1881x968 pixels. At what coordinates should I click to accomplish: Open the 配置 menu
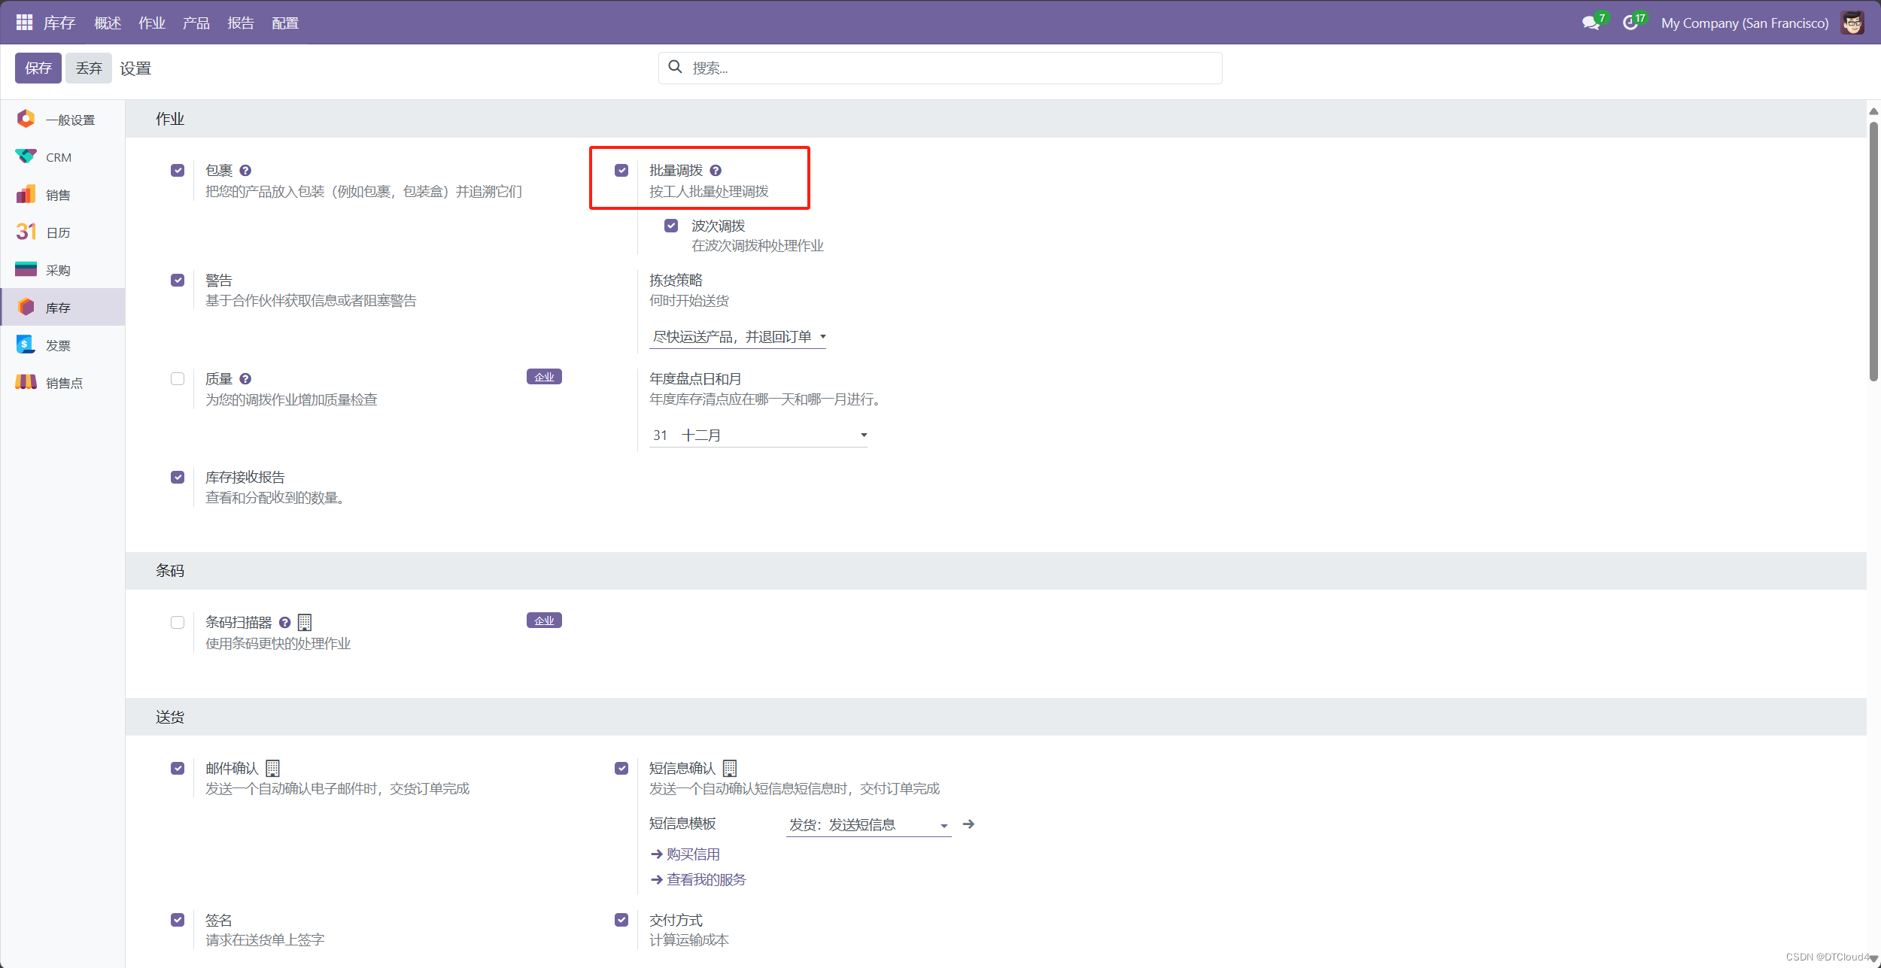[285, 23]
